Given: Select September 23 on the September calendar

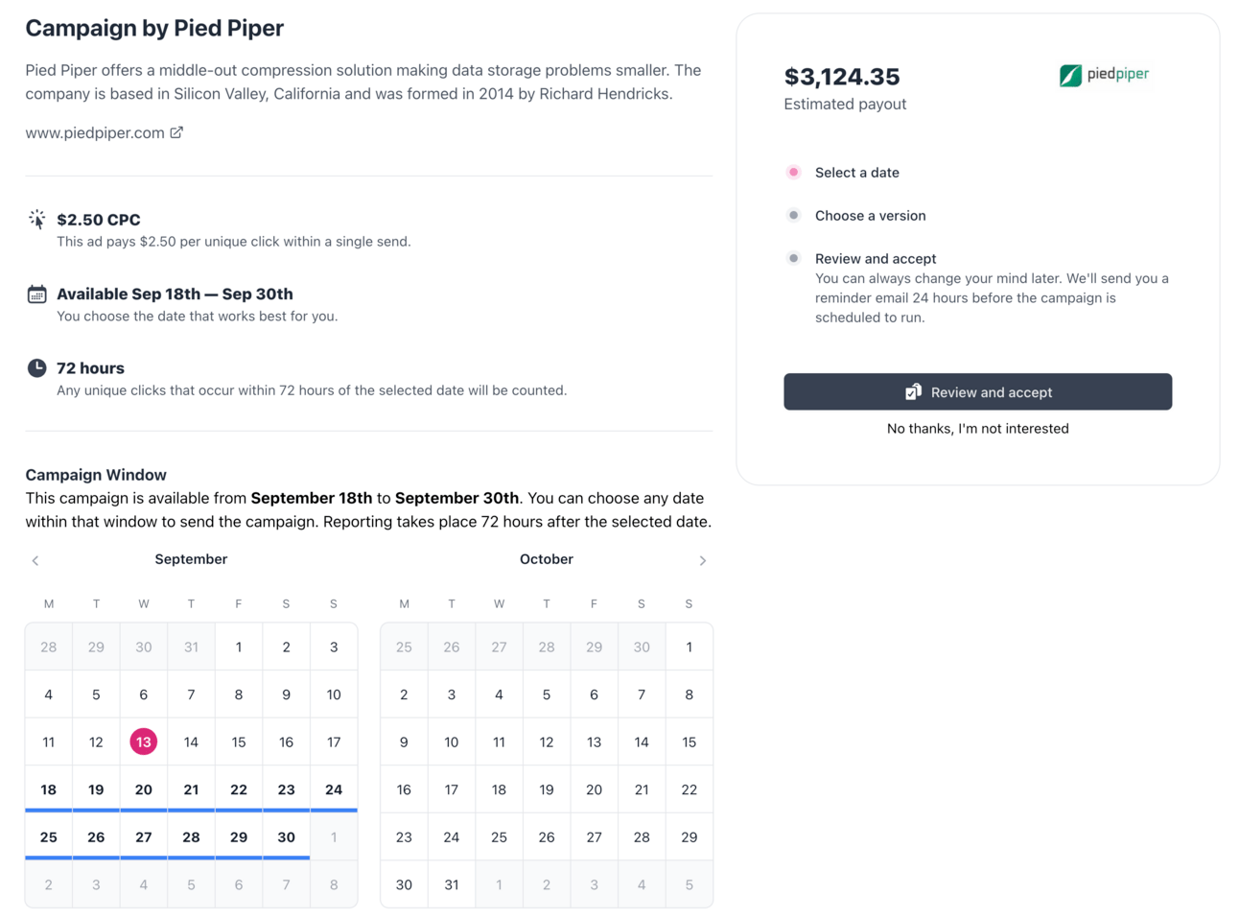Looking at the screenshot, I should point(286,789).
